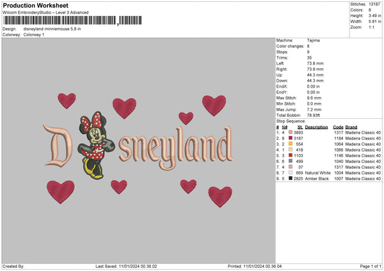
Task: Click 'Madeira Classic 40' in code 1146 row
Action: click(x=363, y=155)
